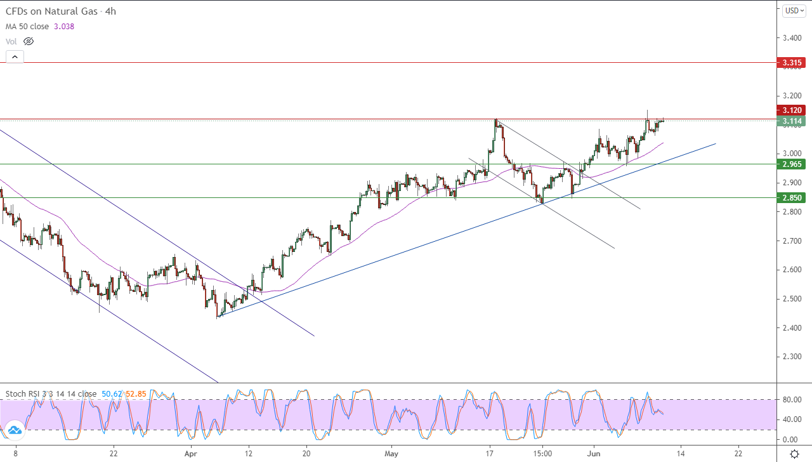The image size is (812, 462).
Task: Click the 2.500 price scale label
Action: (791, 299)
